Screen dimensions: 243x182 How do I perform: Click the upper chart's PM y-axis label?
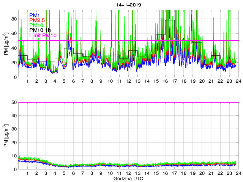coord(6,44)
